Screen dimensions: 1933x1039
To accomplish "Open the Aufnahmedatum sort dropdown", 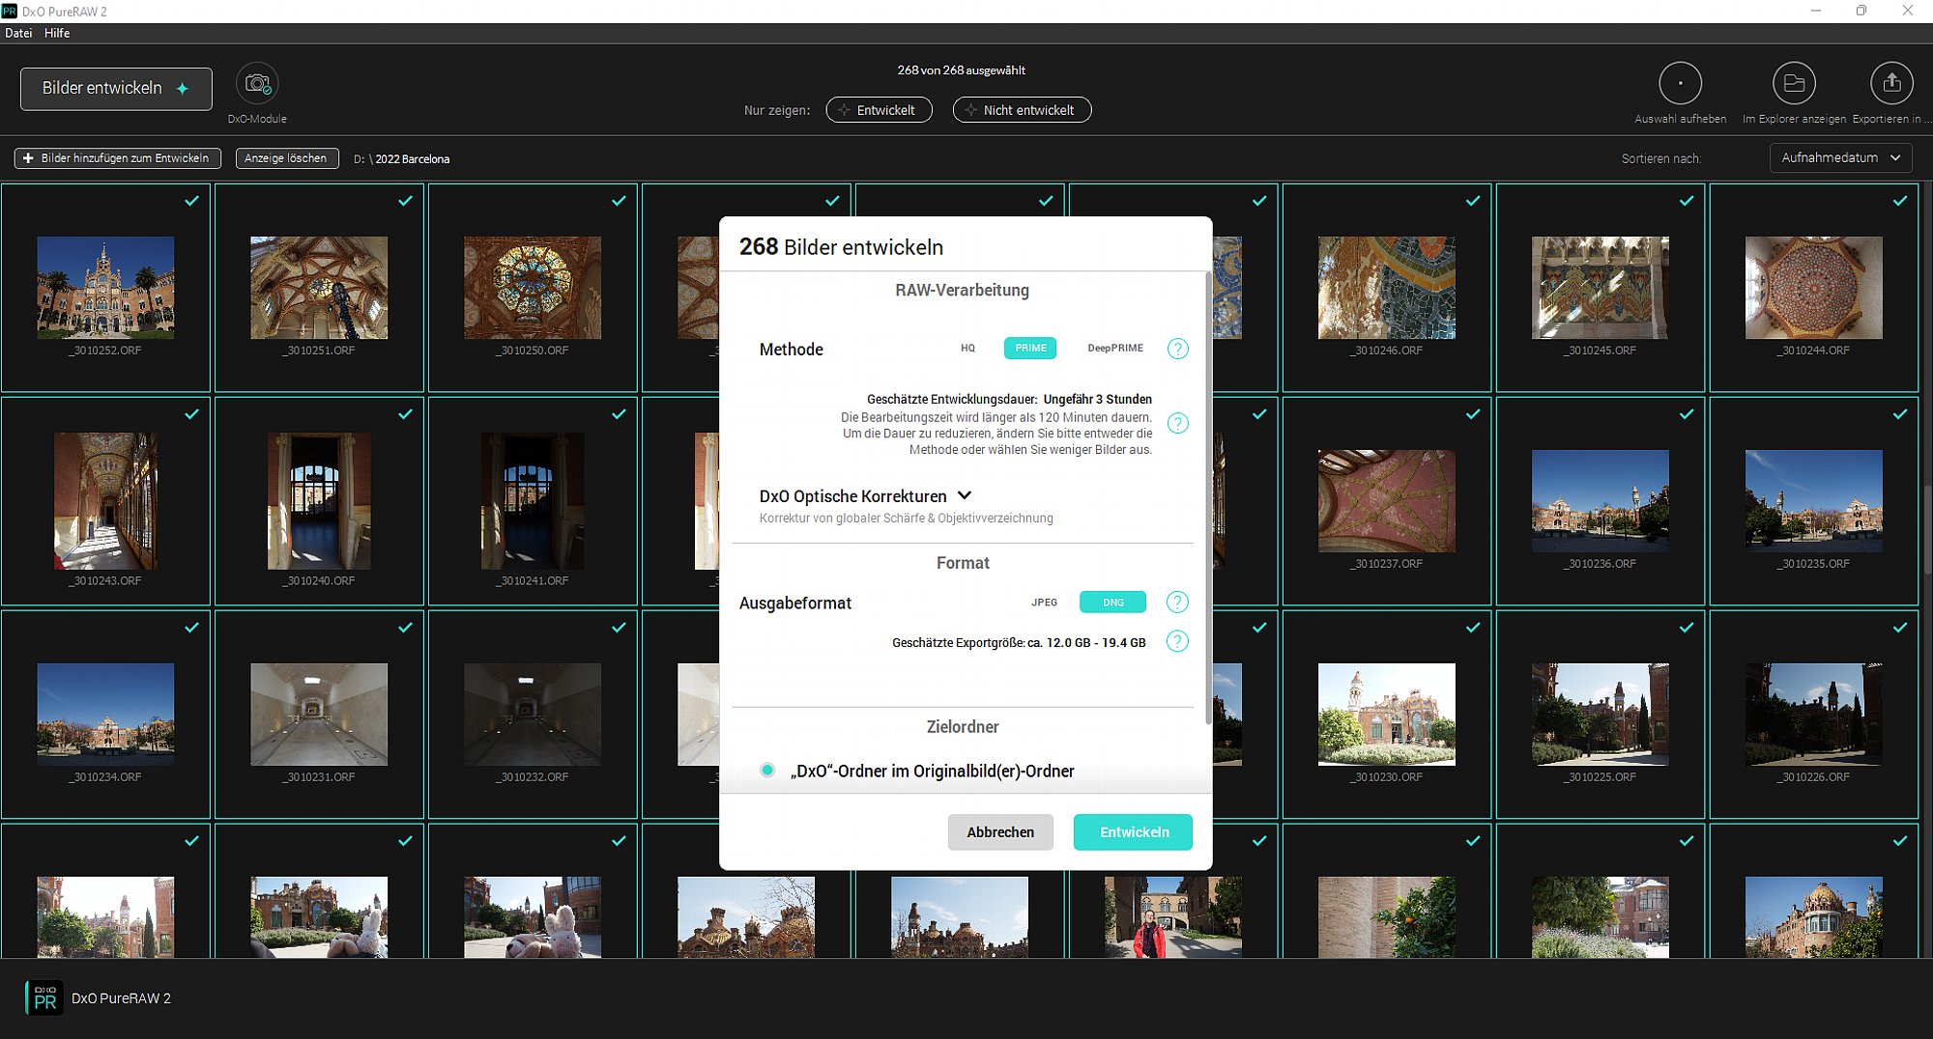I will (x=1840, y=157).
